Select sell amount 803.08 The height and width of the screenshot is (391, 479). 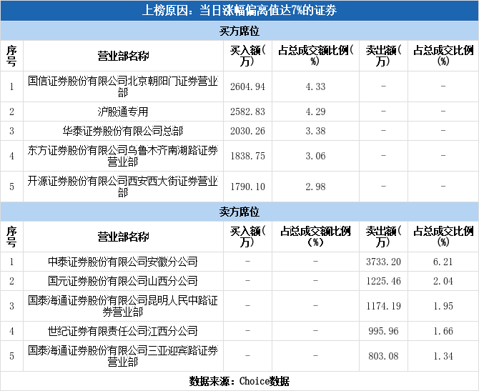pyautogui.click(x=383, y=356)
